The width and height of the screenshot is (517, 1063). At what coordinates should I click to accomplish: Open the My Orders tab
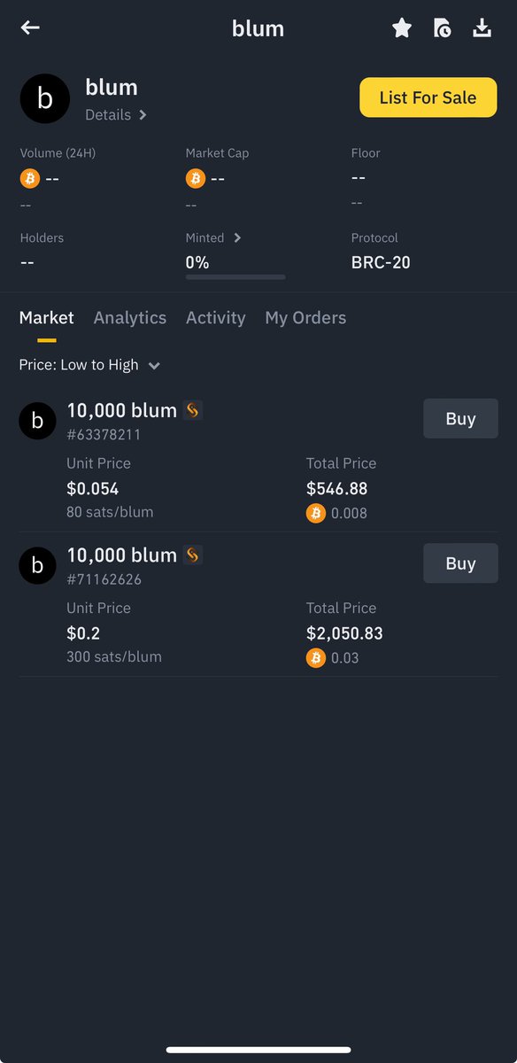coord(305,318)
